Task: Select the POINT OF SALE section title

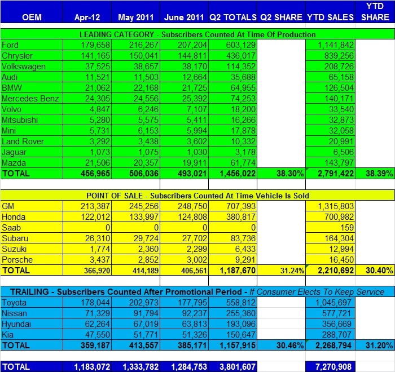Action: click(197, 196)
